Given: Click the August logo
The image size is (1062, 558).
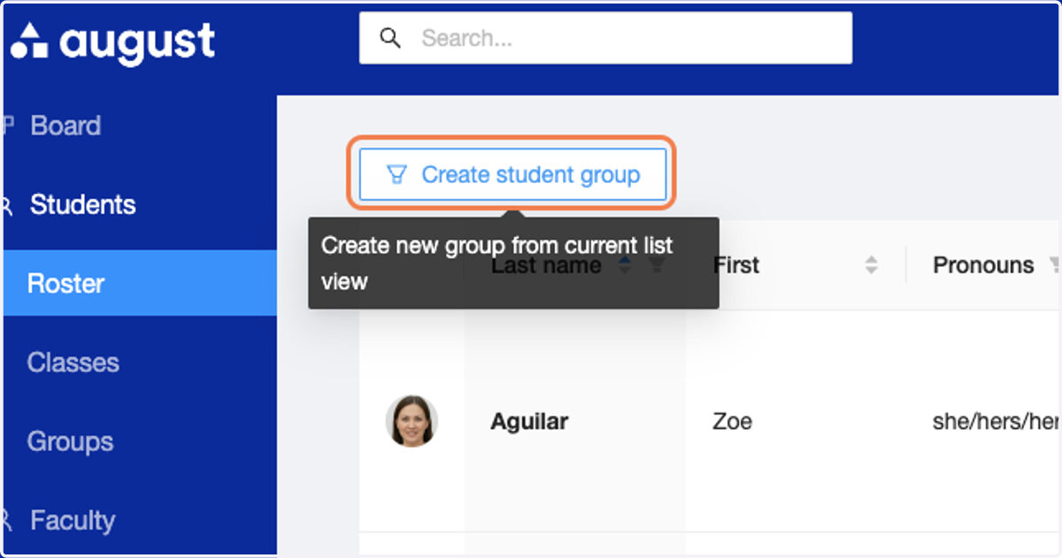Looking at the screenshot, I should [x=112, y=41].
